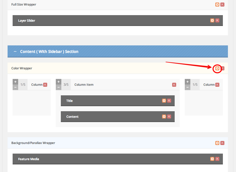Decrease left 1/5 column width
Screen dimensions: 236x172
pyautogui.click(x=15, y=87)
